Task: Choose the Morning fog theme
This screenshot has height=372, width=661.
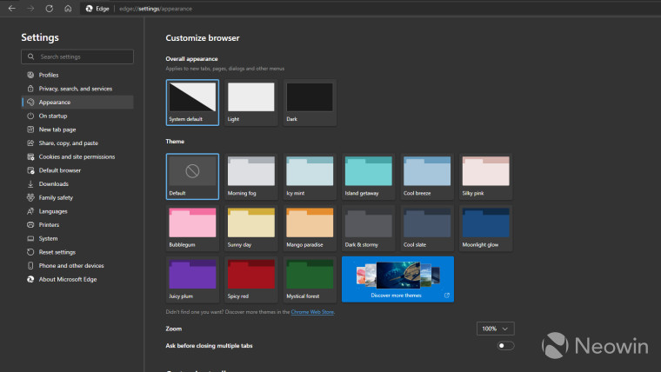Action: click(250, 176)
